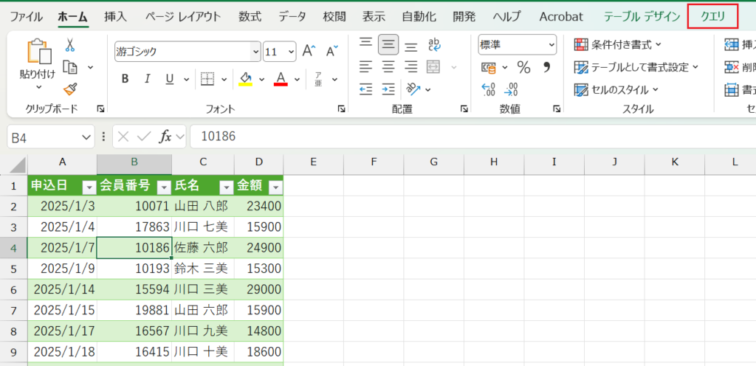Open the 申込日 column filter dropdown

point(89,187)
